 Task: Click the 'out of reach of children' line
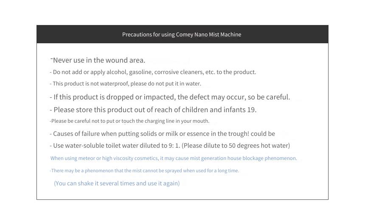[153, 110]
